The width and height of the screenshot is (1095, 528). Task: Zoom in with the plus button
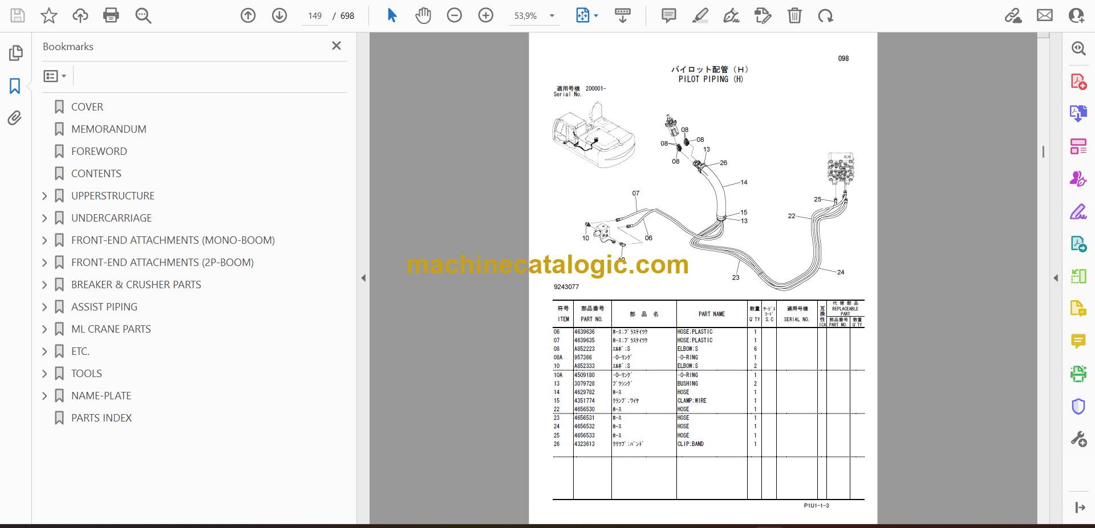[486, 15]
